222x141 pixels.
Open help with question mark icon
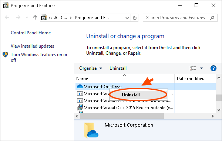pos(213,68)
